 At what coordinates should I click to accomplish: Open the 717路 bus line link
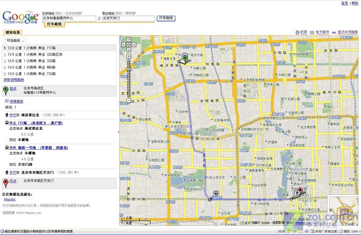coord(36,123)
